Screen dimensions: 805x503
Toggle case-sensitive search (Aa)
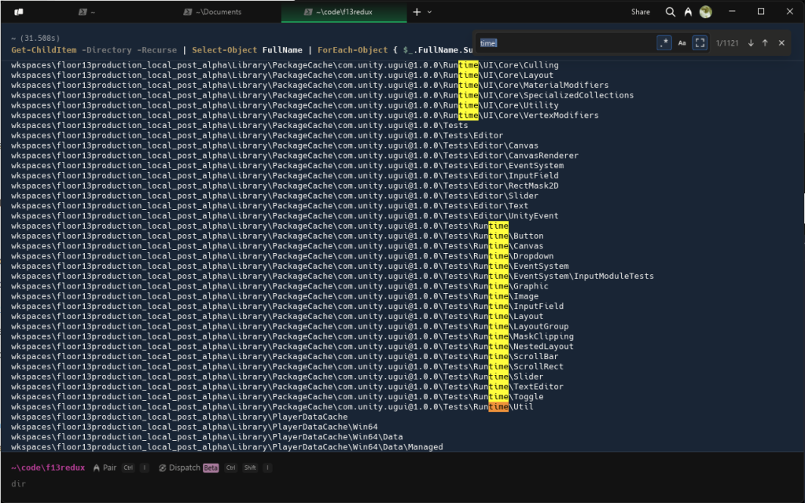pos(682,43)
